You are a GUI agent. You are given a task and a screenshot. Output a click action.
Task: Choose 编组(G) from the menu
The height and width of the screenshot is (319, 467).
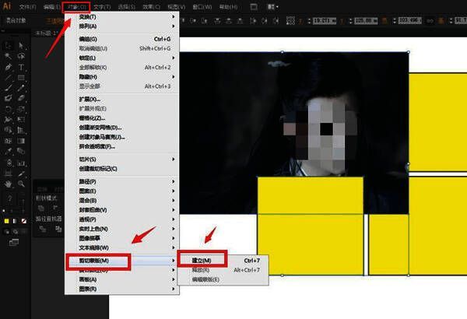(122, 39)
